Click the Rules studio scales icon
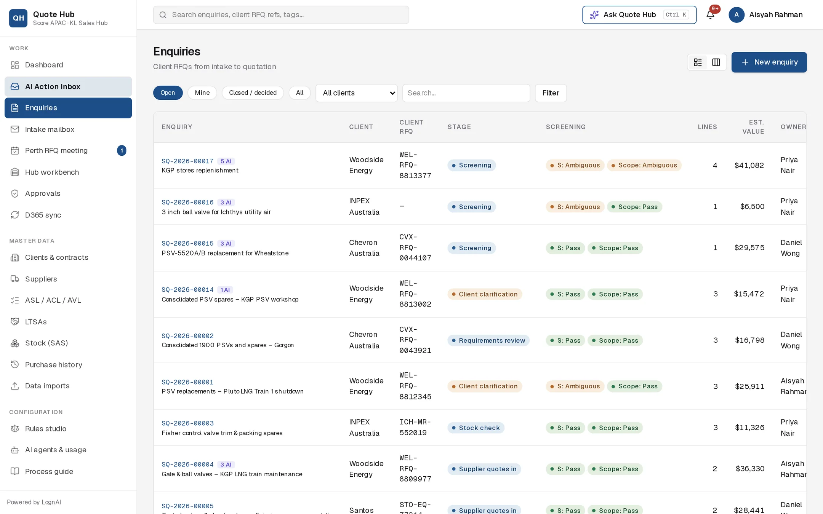 tap(15, 429)
